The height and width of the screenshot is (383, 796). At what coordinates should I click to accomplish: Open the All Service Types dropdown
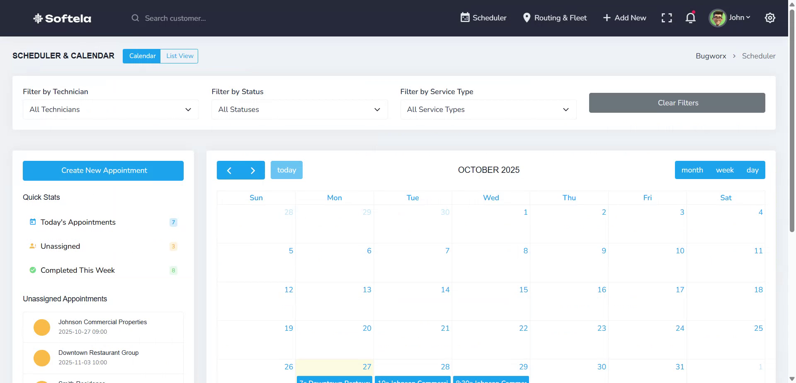(x=488, y=109)
